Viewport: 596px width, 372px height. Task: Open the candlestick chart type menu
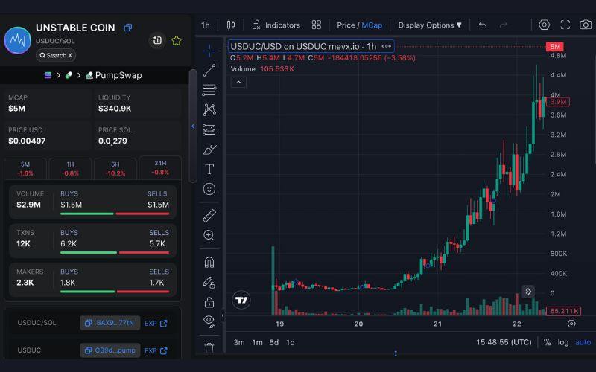231,25
